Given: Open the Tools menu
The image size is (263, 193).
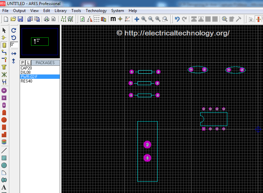Looking at the screenshot, I should coord(76,11).
